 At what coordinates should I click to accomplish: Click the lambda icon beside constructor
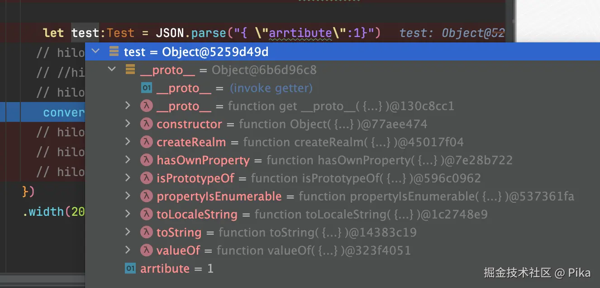(x=146, y=124)
